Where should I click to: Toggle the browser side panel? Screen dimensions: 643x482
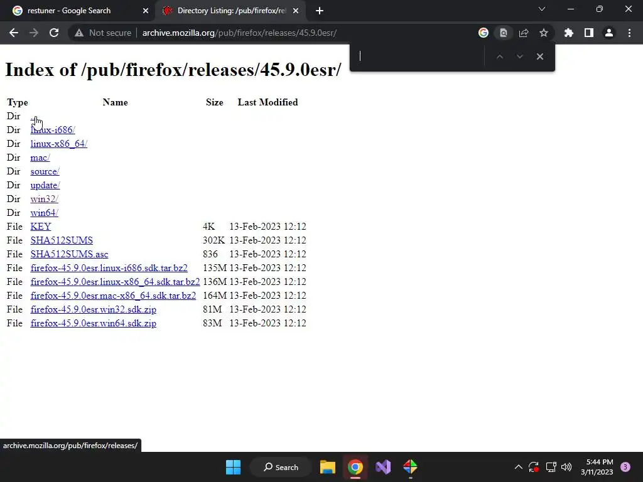[589, 33]
